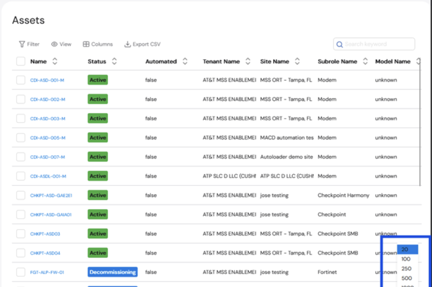Viewport: 432px width, 287px height.
Task: Click the Decommissioning status badge
Action: coord(113,272)
